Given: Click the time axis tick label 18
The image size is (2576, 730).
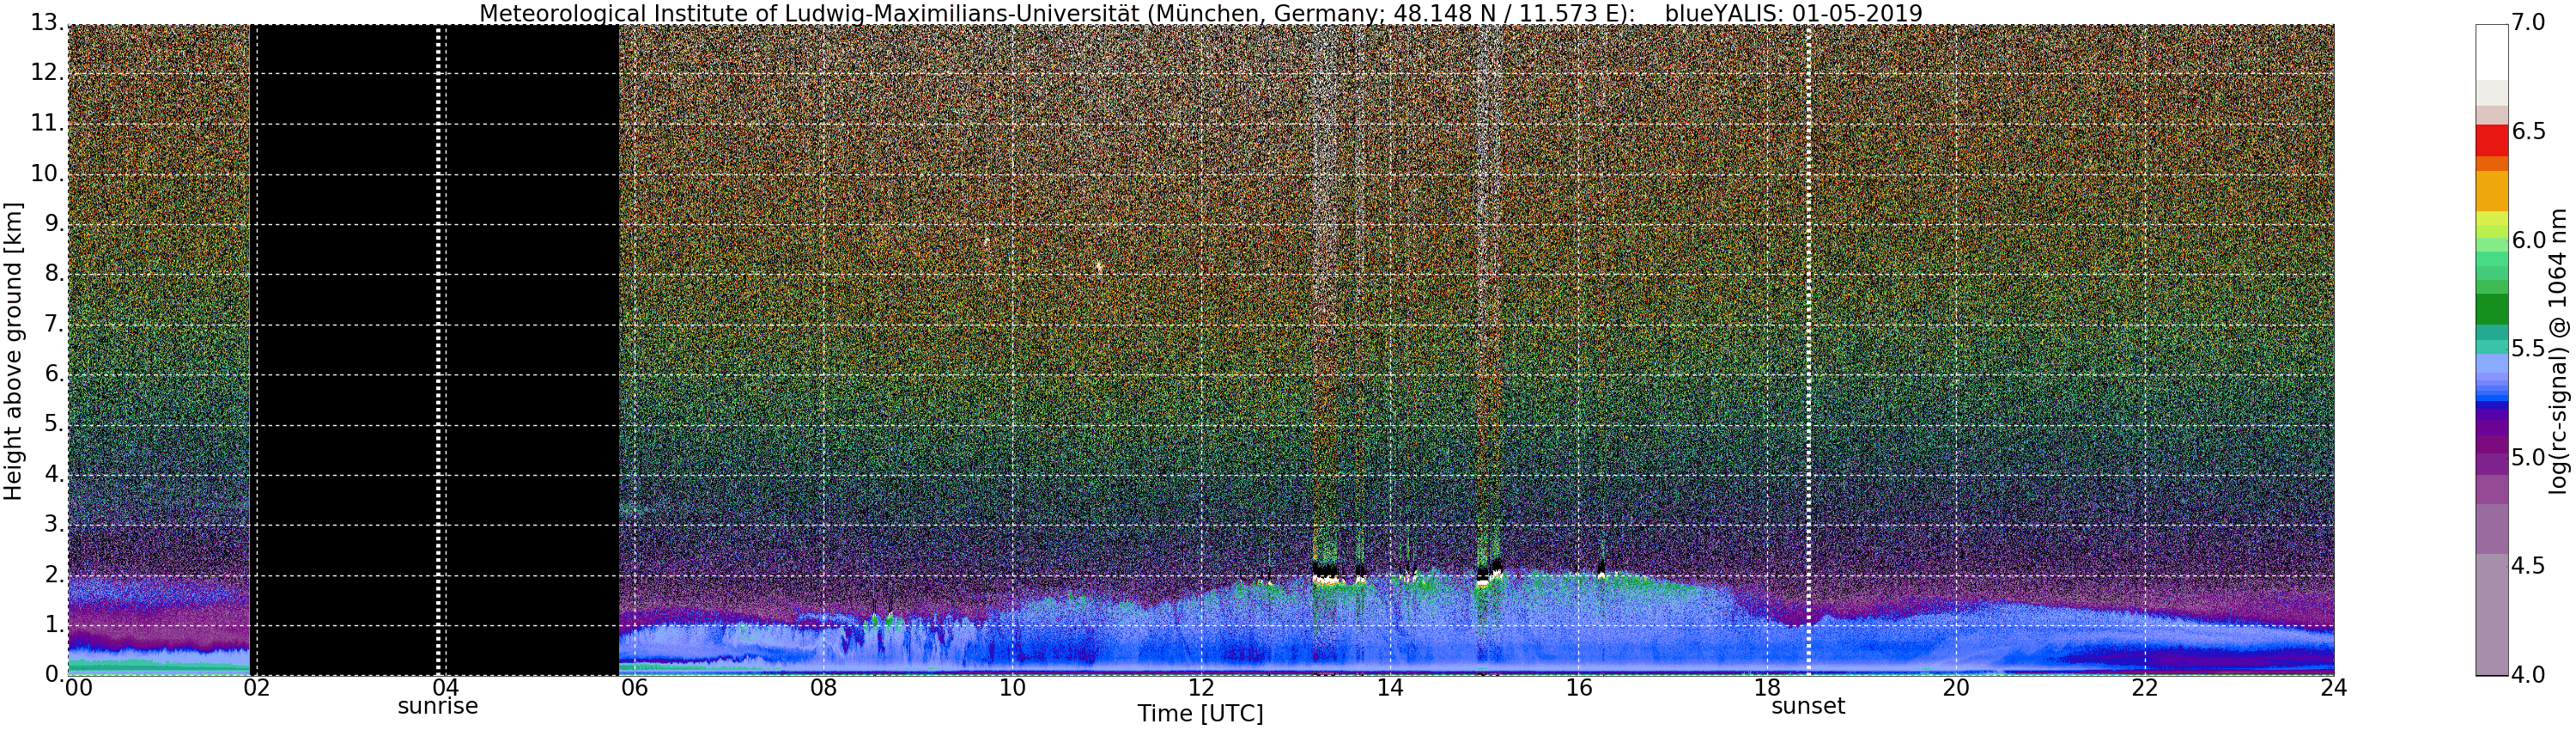Looking at the screenshot, I should click(1767, 688).
